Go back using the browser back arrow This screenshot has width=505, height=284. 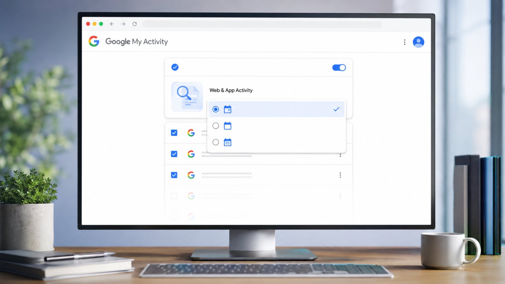[112, 24]
